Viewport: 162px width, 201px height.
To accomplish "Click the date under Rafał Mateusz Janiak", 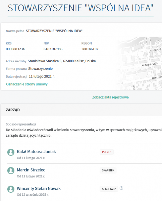I will [x=31, y=158].
